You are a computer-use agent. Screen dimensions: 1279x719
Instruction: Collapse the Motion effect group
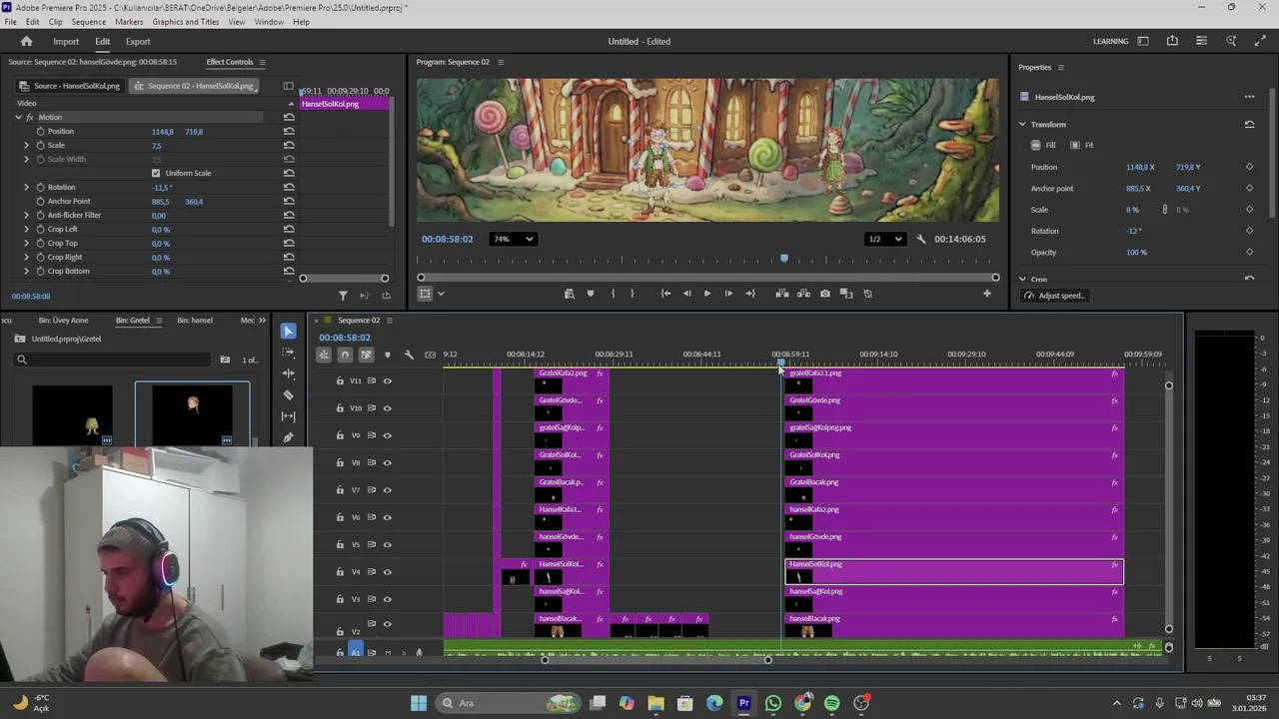(x=18, y=118)
